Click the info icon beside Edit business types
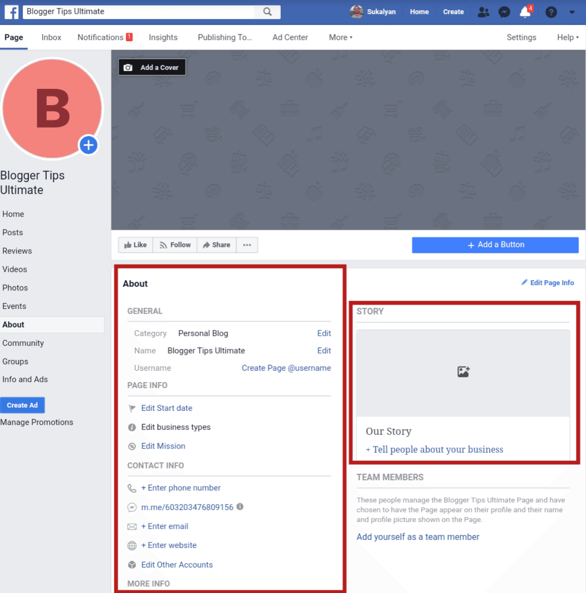Screen dimensions: 586x593 (132, 427)
